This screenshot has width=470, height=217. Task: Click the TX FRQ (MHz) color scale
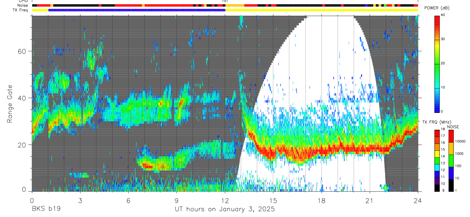[x=437, y=160]
